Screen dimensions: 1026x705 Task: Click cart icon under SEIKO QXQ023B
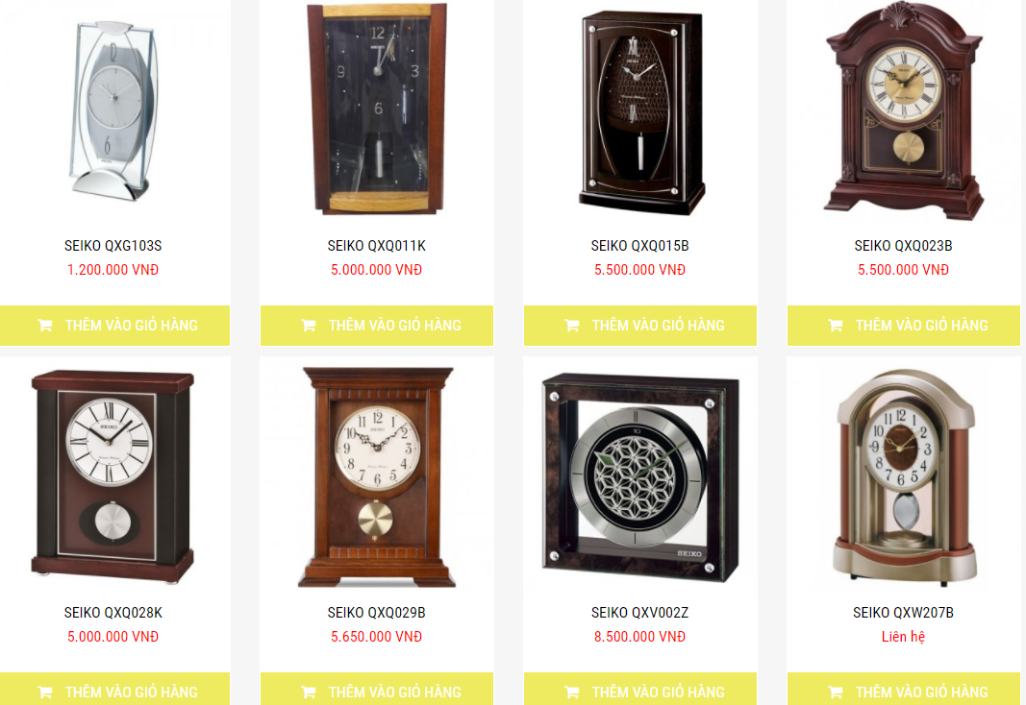(x=836, y=326)
